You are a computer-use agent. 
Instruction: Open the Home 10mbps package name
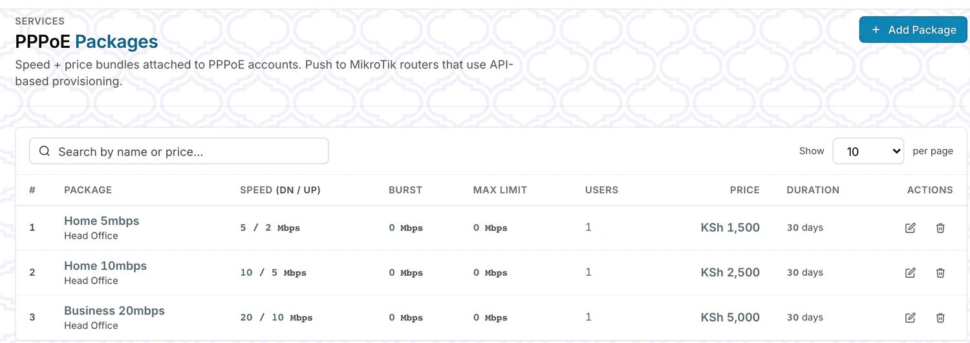pos(105,265)
